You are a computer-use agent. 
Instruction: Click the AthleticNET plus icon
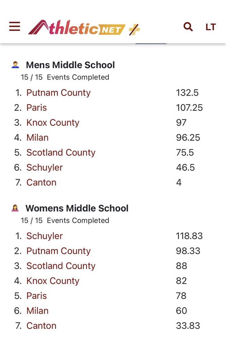pos(134,30)
